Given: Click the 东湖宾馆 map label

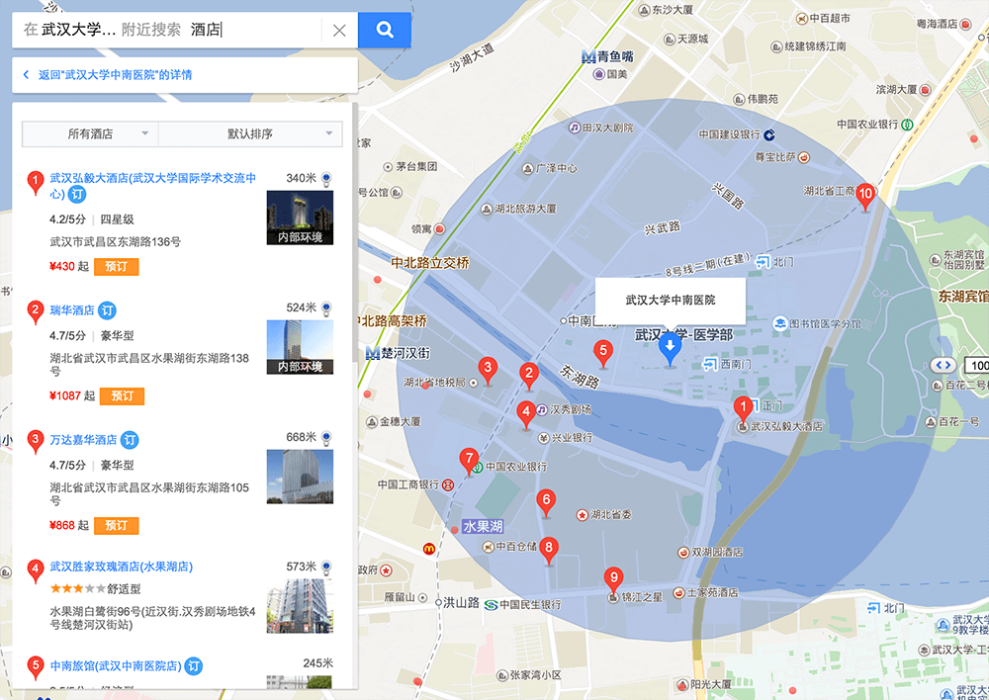Looking at the screenshot, I should 962,296.
